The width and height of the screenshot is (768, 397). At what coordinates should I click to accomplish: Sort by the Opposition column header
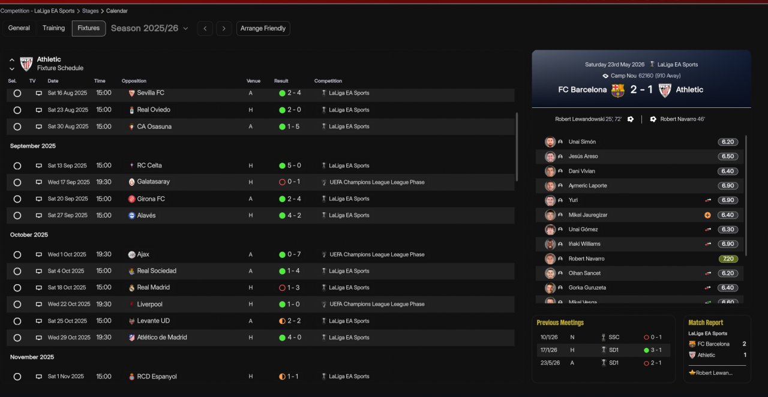[134, 81]
